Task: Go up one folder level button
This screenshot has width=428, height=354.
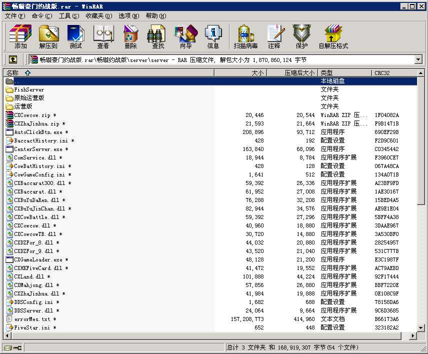Action: pos(13,59)
